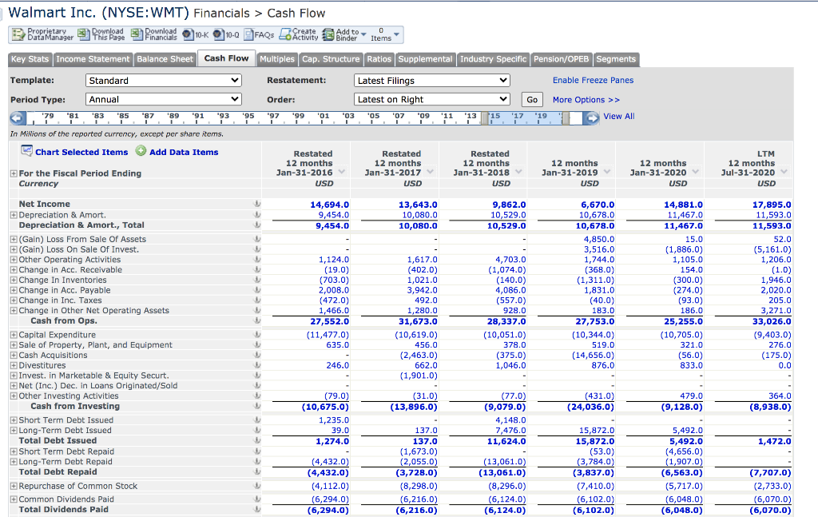Open the Ratios tab
Screen dimensions: 818x517
point(379,58)
